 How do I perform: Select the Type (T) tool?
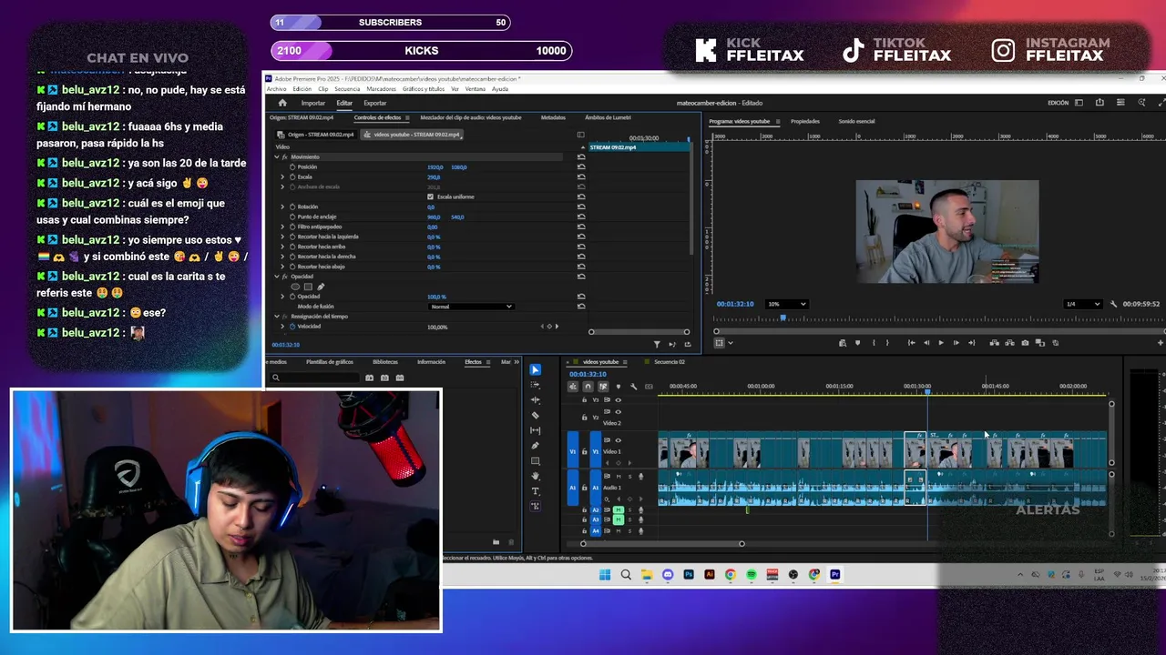tap(536, 491)
